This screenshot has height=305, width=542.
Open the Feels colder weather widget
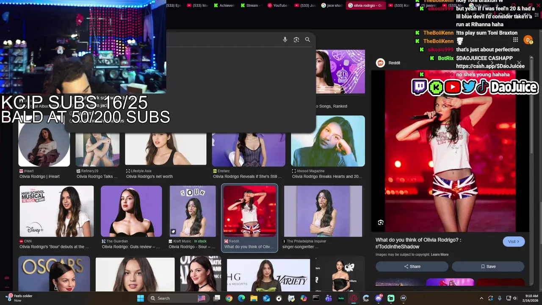point(19,298)
